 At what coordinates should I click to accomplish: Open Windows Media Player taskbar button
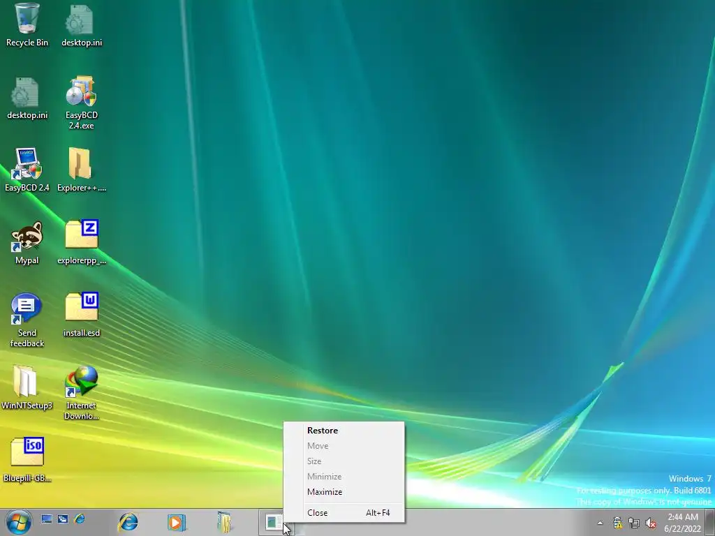coord(177,522)
